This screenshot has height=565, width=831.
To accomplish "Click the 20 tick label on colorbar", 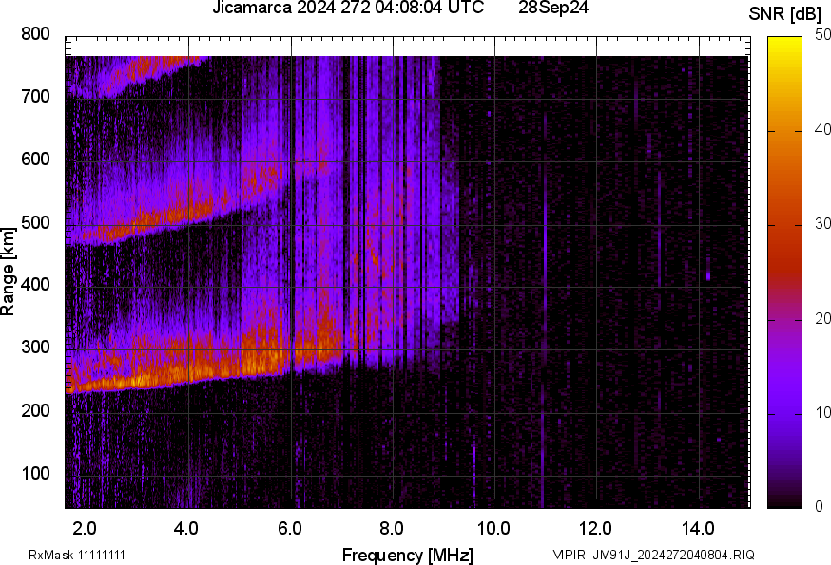I will (821, 319).
